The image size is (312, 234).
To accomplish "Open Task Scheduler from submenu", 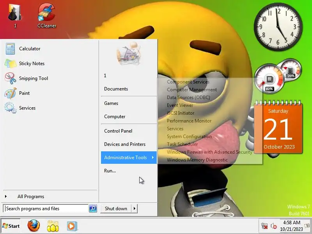I will click(210, 144).
